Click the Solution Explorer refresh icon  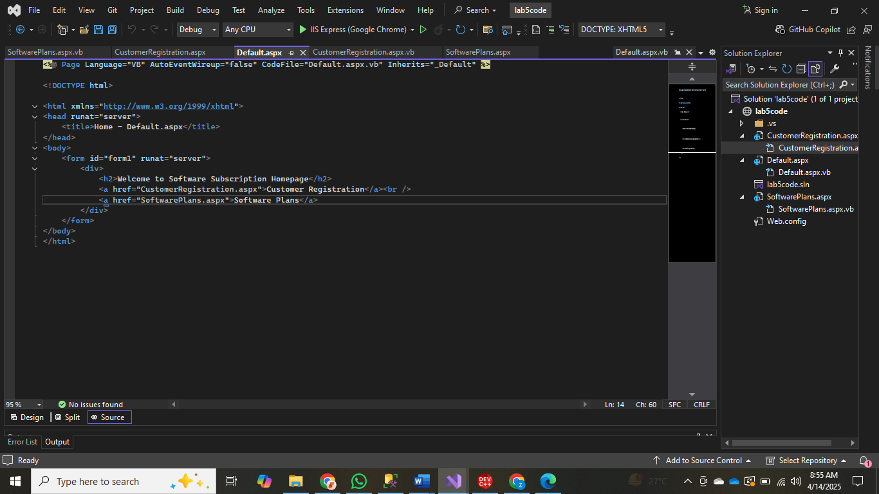coord(786,69)
